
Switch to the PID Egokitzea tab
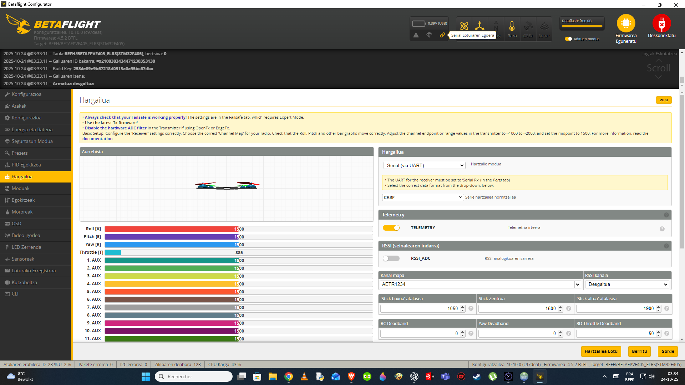coord(26,165)
